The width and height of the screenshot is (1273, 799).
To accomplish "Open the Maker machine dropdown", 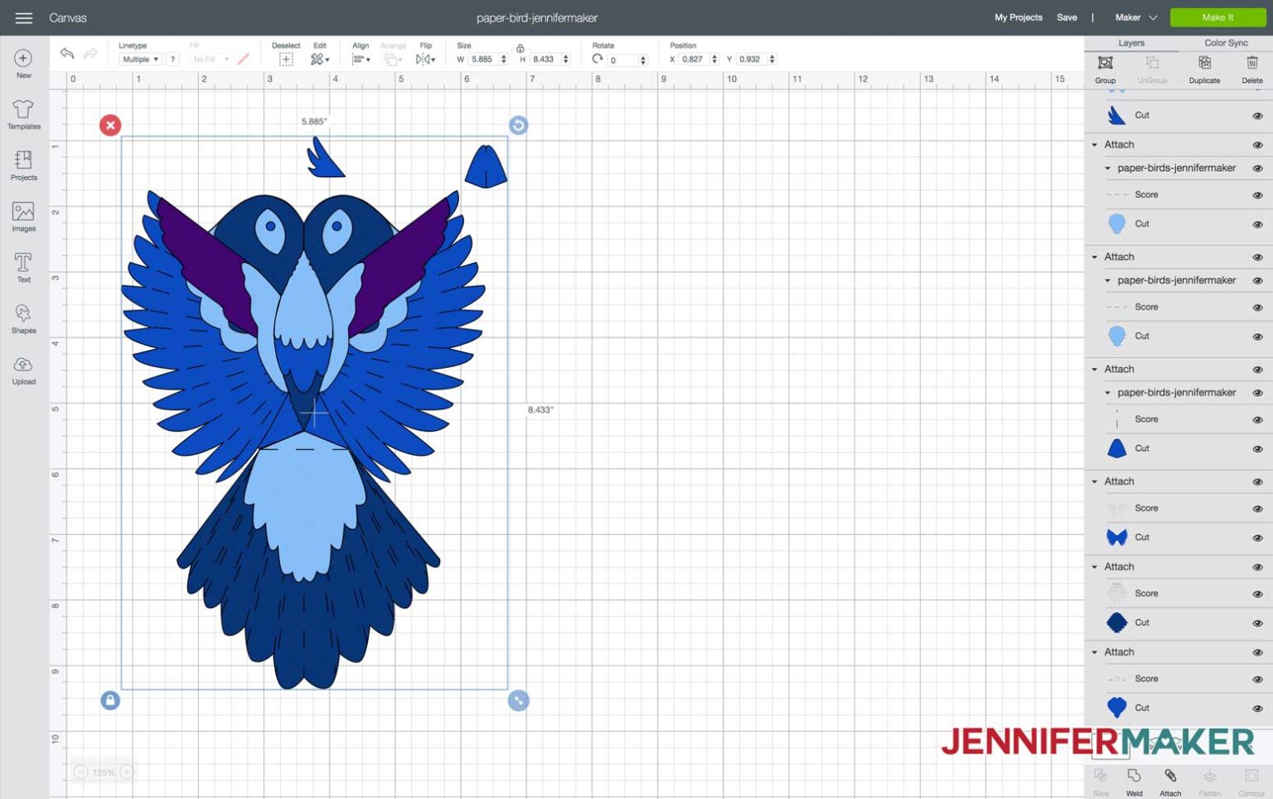I will [1135, 17].
